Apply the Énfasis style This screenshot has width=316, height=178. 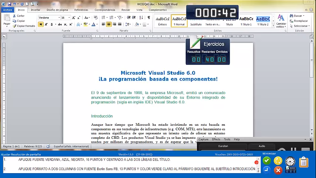162,21
